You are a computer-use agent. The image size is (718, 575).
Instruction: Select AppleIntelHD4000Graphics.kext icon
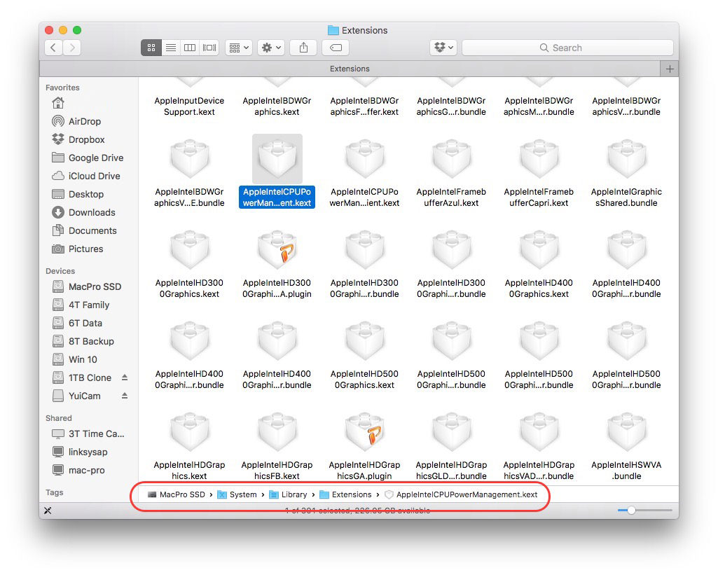pyautogui.click(x=539, y=249)
